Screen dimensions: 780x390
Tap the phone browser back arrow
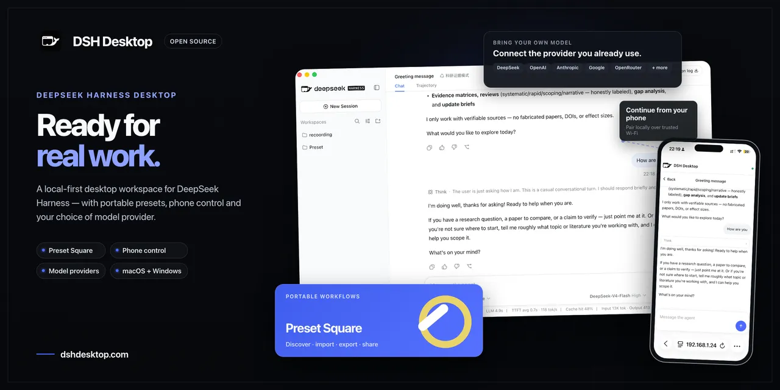pyautogui.click(x=665, y=344)
